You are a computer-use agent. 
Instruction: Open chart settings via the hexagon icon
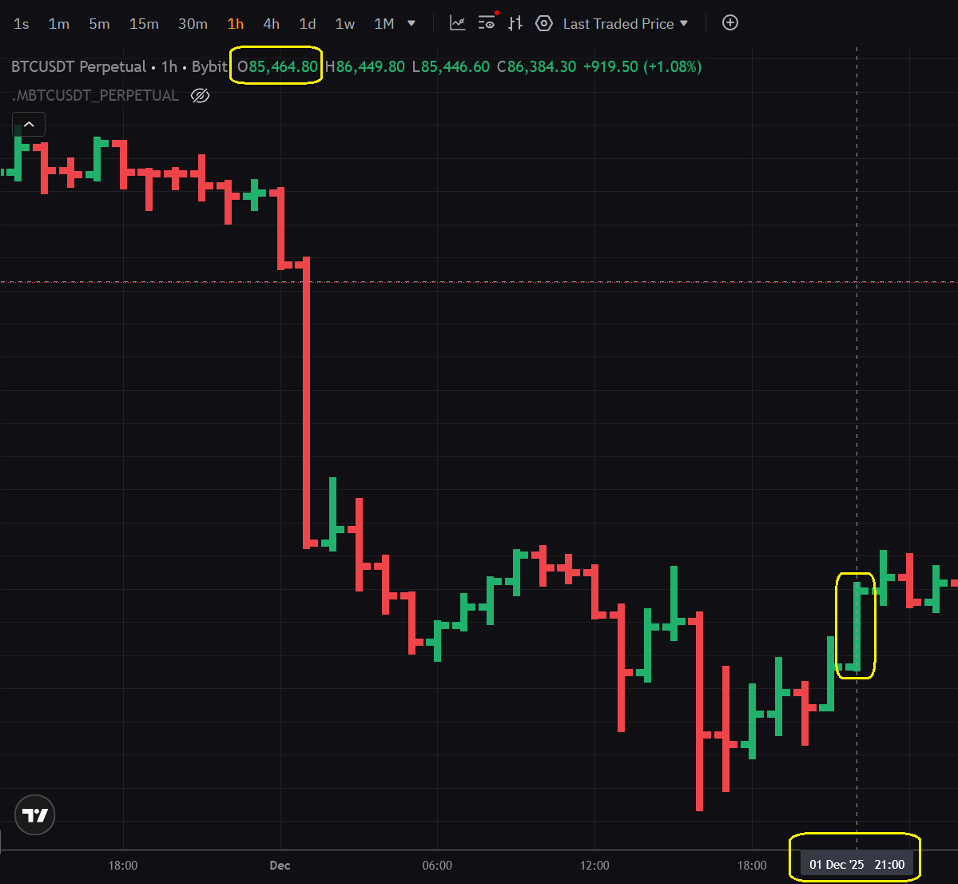point(544,24)
